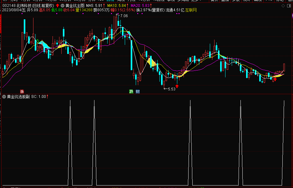Viewport: 293px width, 188px height.
Task: Click the low price 低5.88
Action: (57, 10)
